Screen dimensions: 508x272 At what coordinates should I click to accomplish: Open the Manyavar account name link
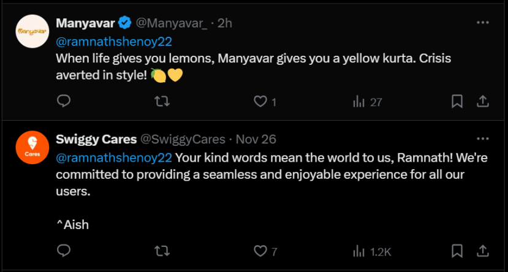[85, 23]
